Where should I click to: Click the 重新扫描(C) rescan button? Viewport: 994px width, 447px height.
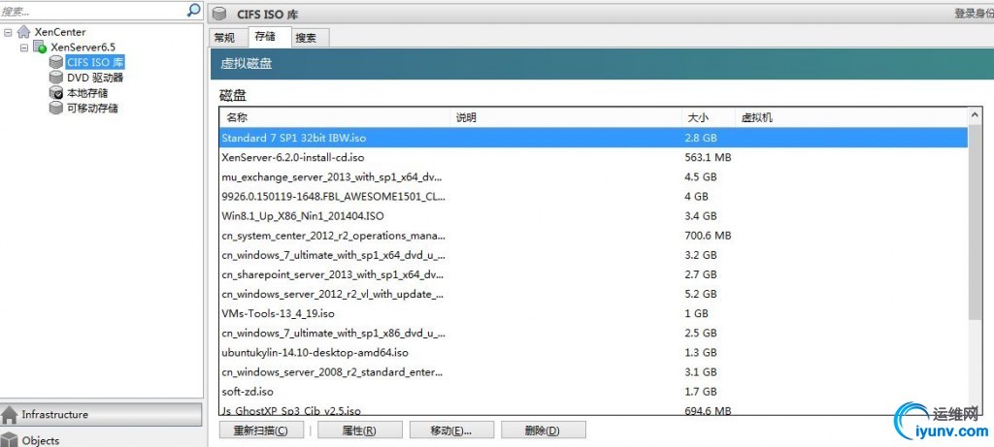(x=260, y=431)
